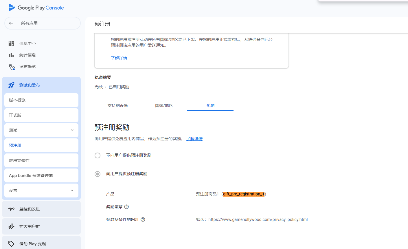
Task: Select 向用户提供预注册奖励 radio button
Action: pyautogui.click(x=98, y=174)
